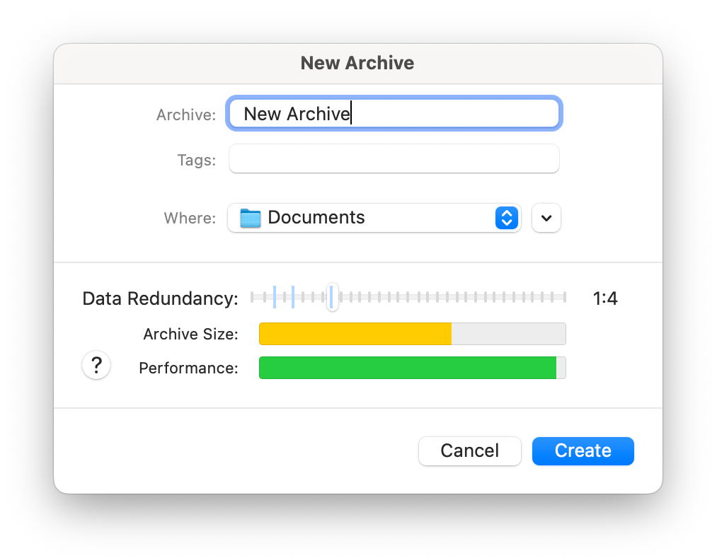This screenshot has width=717, height=558.
Task: Cancel the New Archive dialog
Action: pos(469,451)
